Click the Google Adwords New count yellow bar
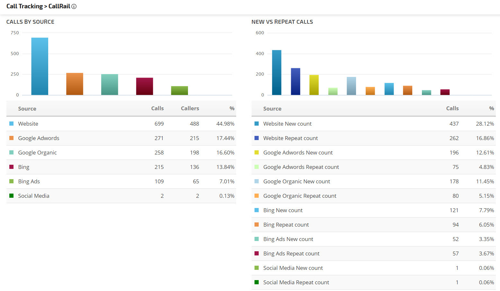This screenshot has height=291, width=500. [314, 85]
